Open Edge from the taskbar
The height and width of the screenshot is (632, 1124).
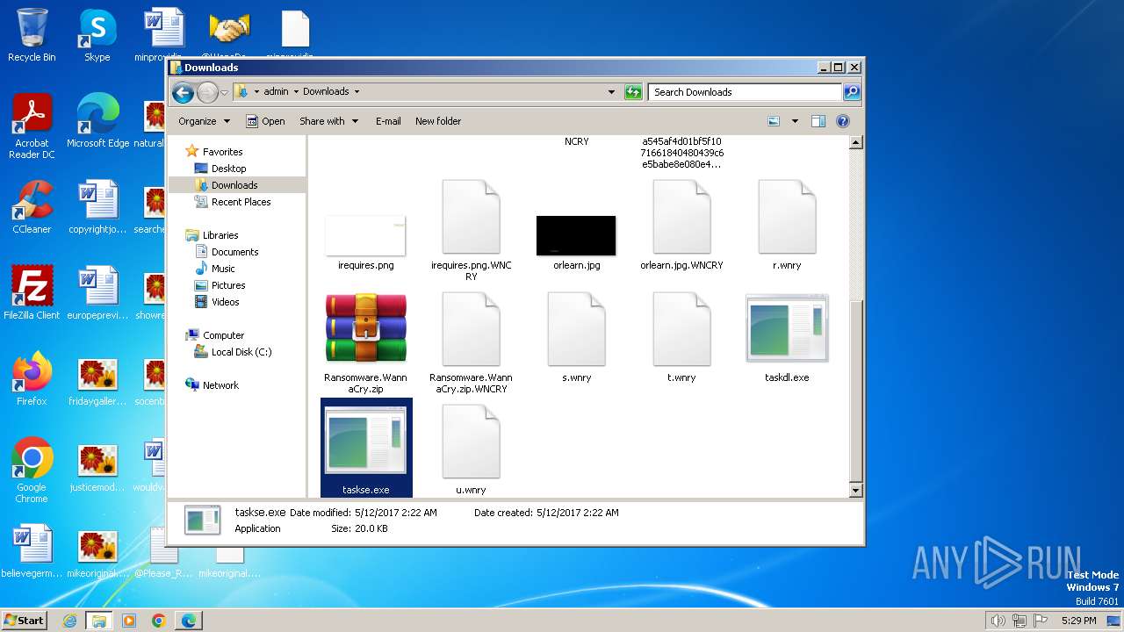tap(189, 621)
